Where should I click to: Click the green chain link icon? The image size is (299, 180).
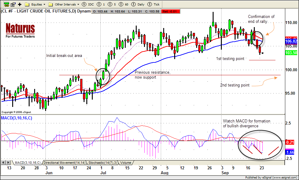pos(6,4)
